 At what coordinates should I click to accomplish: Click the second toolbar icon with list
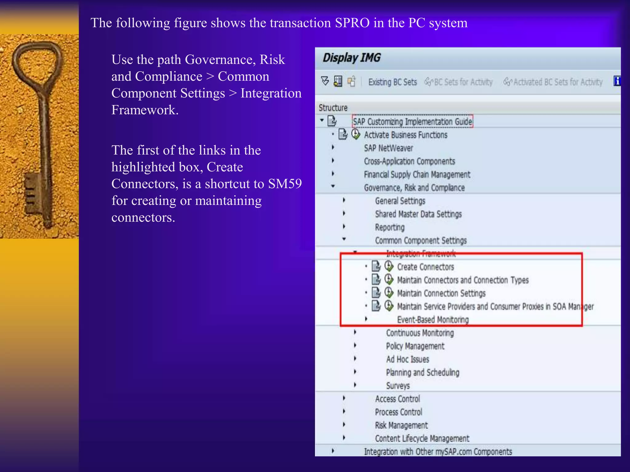click(x=338, y=81)
